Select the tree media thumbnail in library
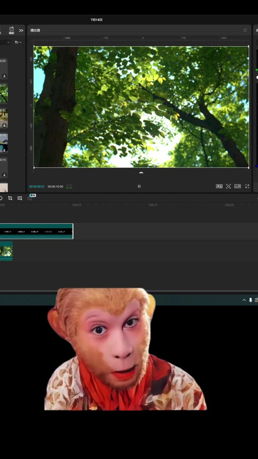This screenshot has height=459, width=258. pyautogui.click(x=4, y=94)
